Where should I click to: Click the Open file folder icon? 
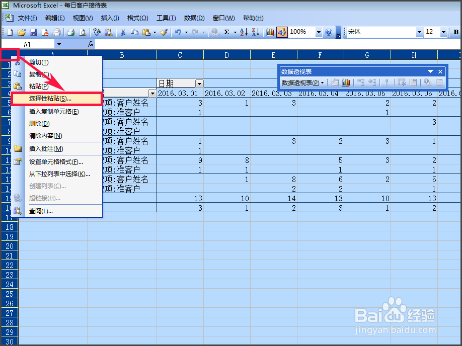tap(22, 32)
